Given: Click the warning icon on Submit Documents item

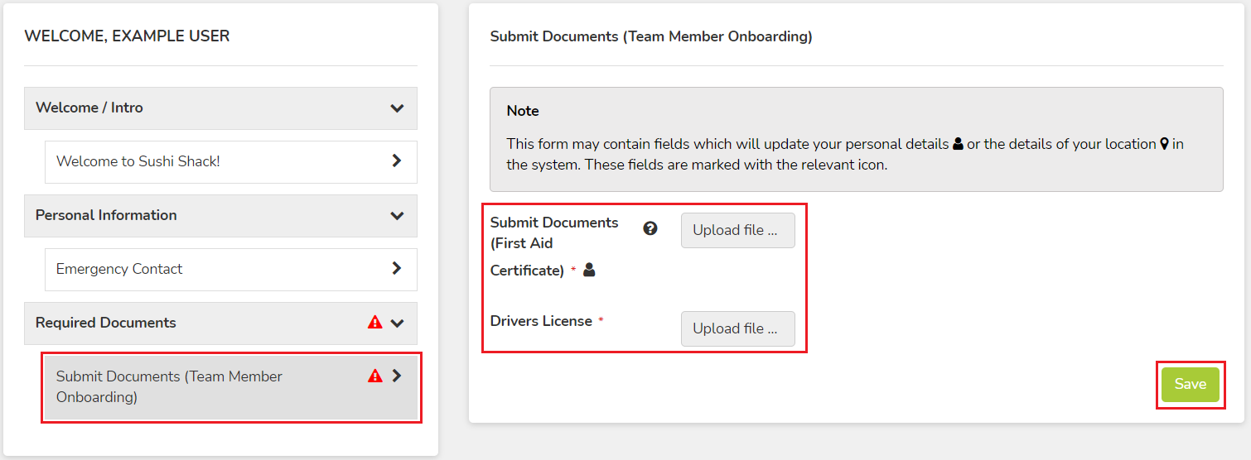Looking at the screenshot, I should click(374, 376).
